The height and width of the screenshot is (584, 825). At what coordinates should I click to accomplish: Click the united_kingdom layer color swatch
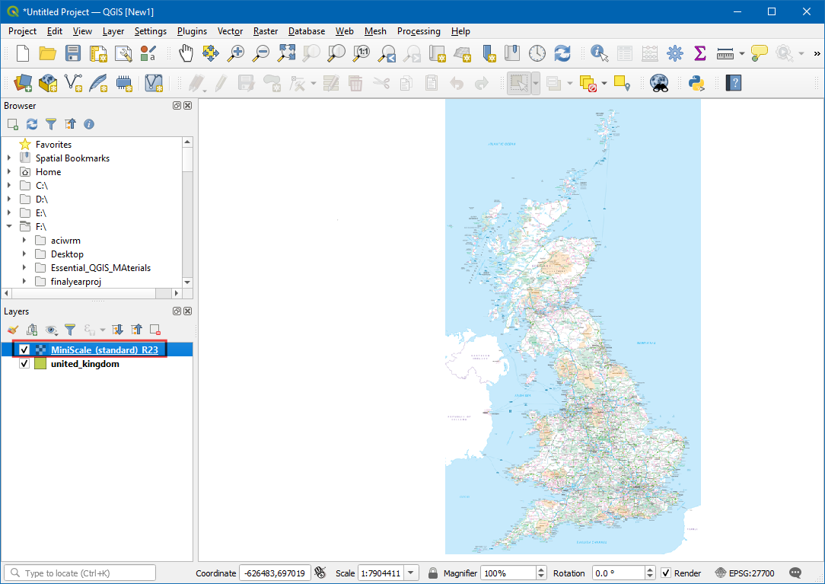[40, 364]
